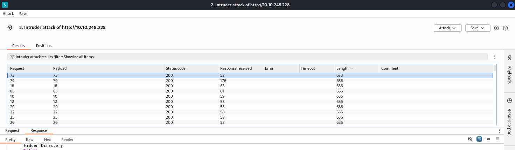The image size is (515, 150).
Task: Open the message editor hamburger menu
Action: tap(497, 139)
